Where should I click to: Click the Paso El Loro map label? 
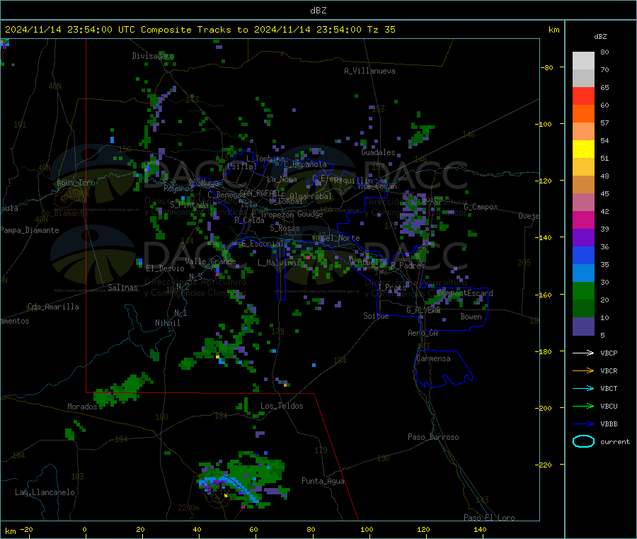pos(489,518)
